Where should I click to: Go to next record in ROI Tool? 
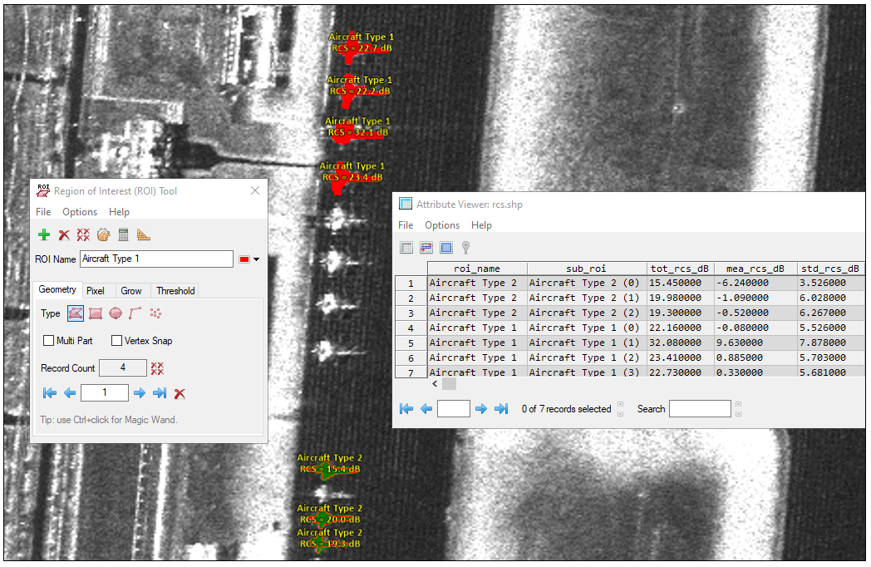[140, 393]
